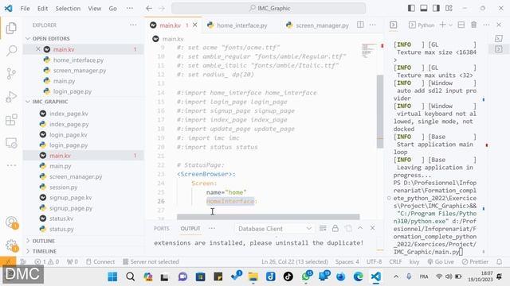Go back with the navigation arrow
The width and height of the screenshot is (510, 286).
pos(149,9)
